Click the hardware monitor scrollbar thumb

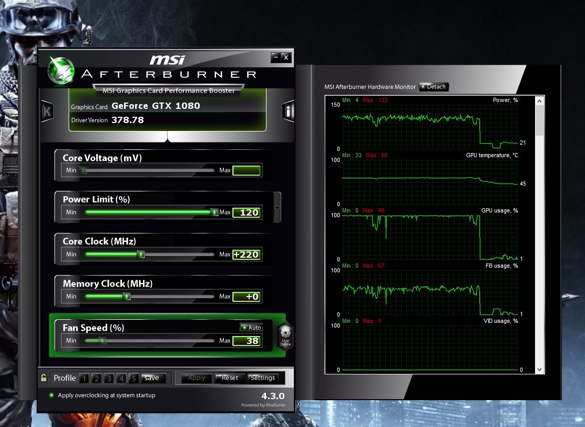[x=539, y=120]
